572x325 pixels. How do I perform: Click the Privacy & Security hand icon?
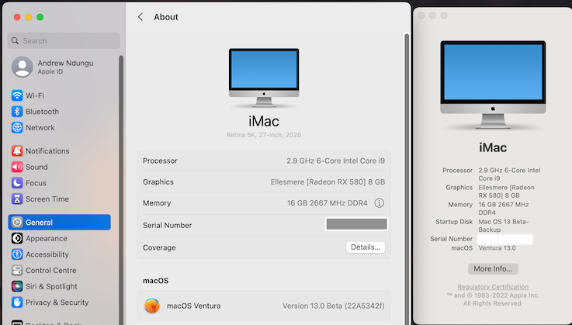point(17,303)
